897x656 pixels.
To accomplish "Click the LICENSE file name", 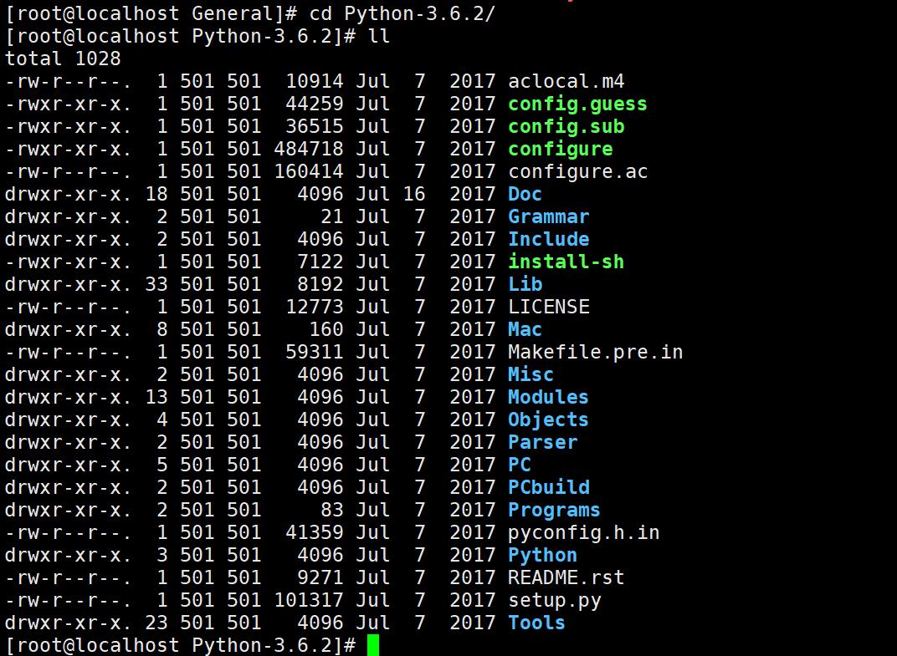I will (x=549, y=307).
